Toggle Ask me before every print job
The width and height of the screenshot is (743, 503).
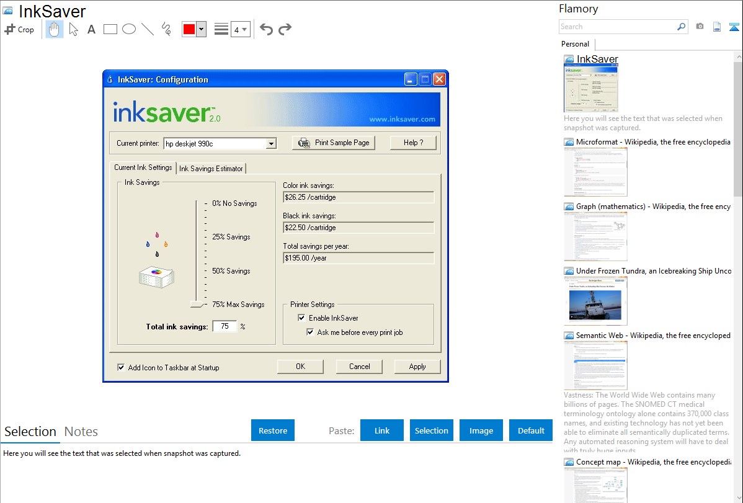310,332
